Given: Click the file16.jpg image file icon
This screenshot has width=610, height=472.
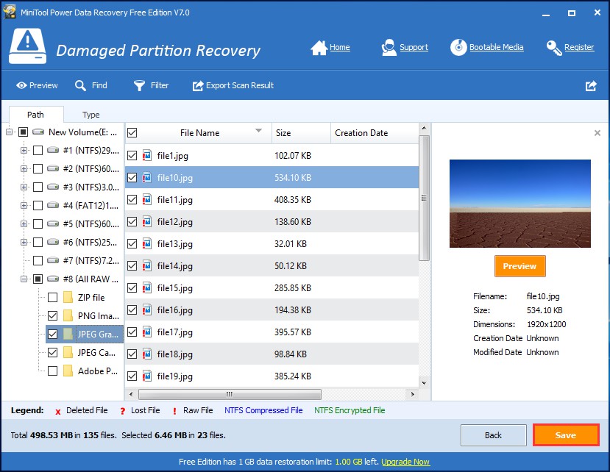Looking at the screenshot, I should pos(146,310).
